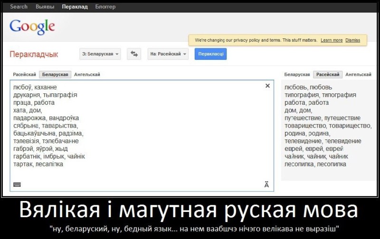The width and height of the screenshot is (380, 239).
Task: Click the source line 'любоў, каханне'
Action: point(35,87)
